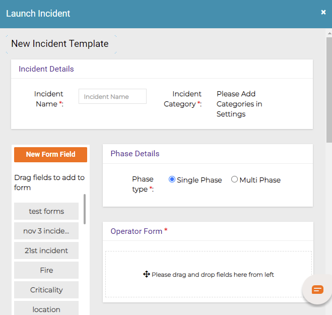Click the New Incident Template title
Screen dimensions: 332x315
pos(60,44)
